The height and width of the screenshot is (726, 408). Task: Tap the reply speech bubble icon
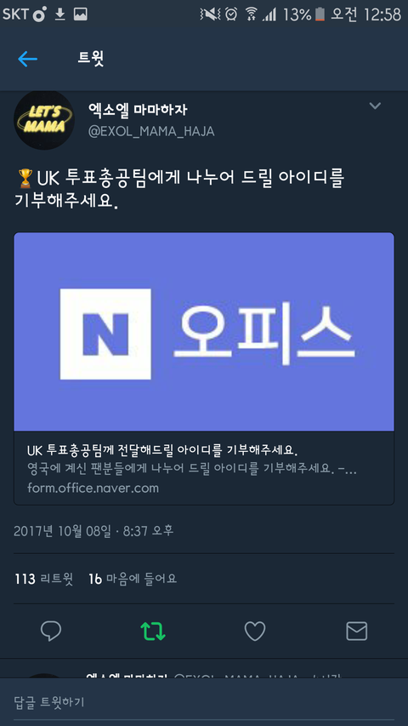[x=51, y=631]
